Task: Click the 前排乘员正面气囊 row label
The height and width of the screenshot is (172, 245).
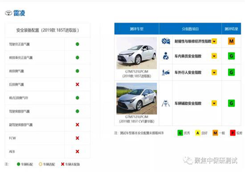Action: tap(21, 58)
